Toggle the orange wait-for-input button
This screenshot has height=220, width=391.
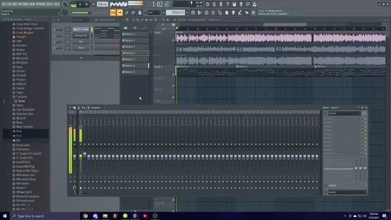coord(120,12)
